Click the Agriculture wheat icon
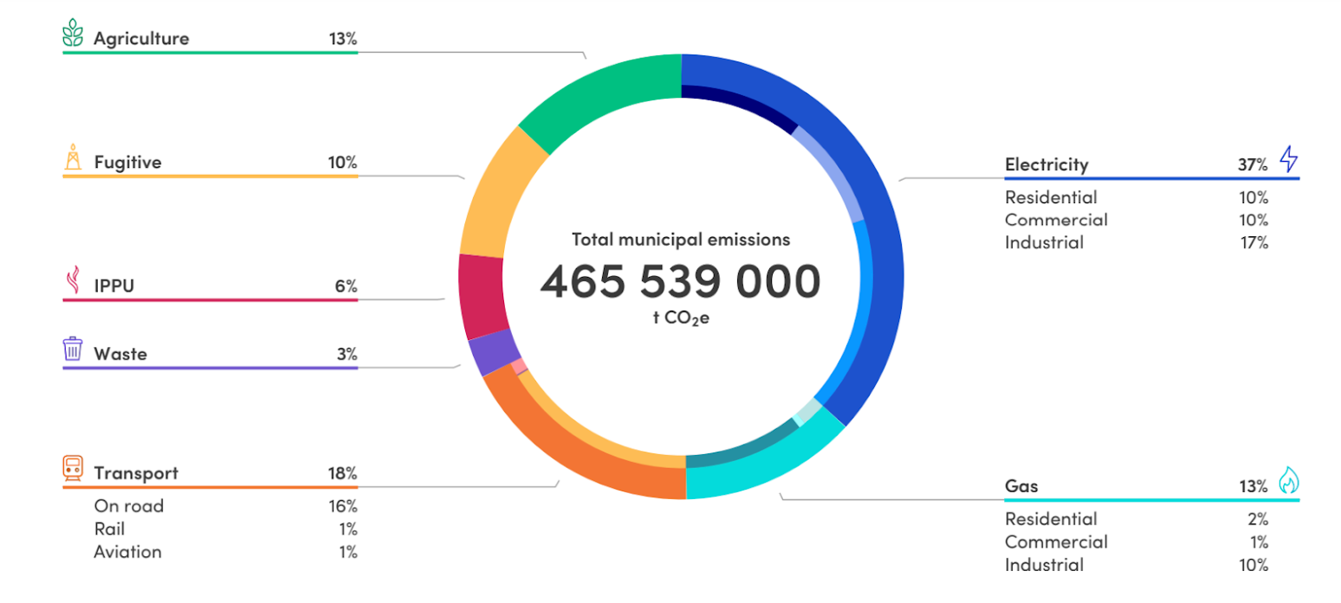This screenshot has width=1341, height=603. [x=74, y=36]
